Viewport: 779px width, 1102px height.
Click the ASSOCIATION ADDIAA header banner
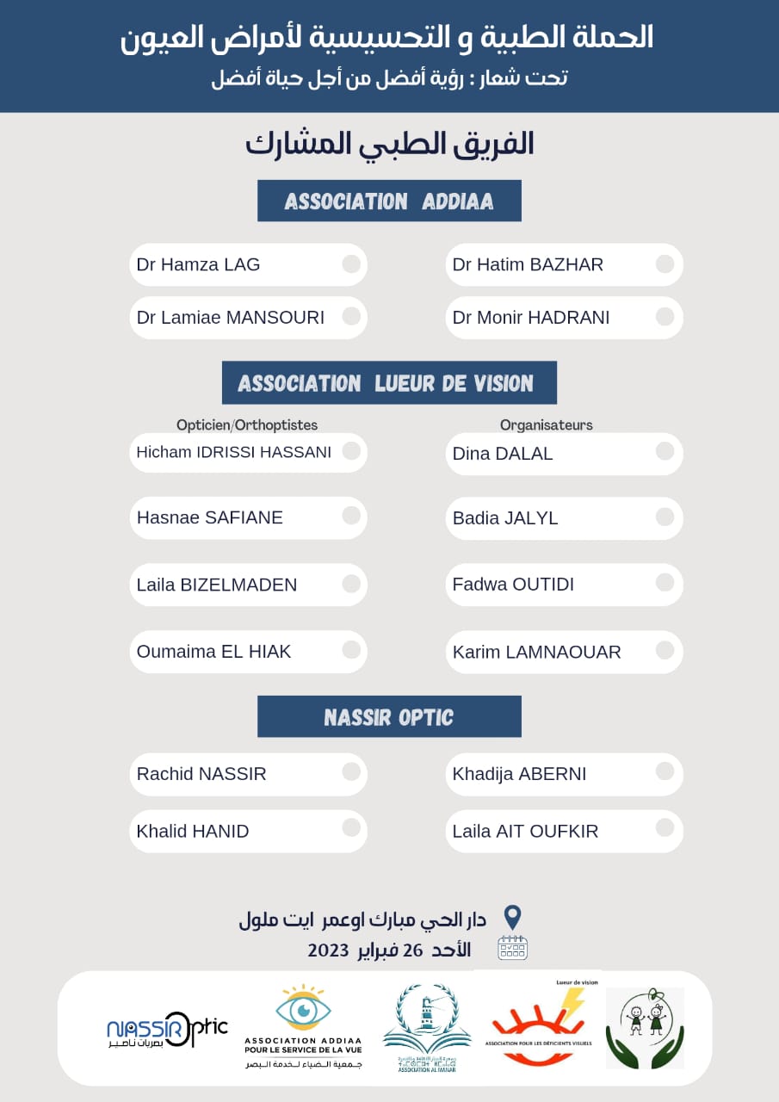(389, 201)
